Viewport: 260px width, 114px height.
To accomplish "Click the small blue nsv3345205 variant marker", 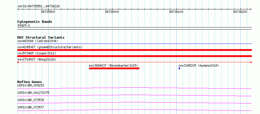I will coord(179,68).
